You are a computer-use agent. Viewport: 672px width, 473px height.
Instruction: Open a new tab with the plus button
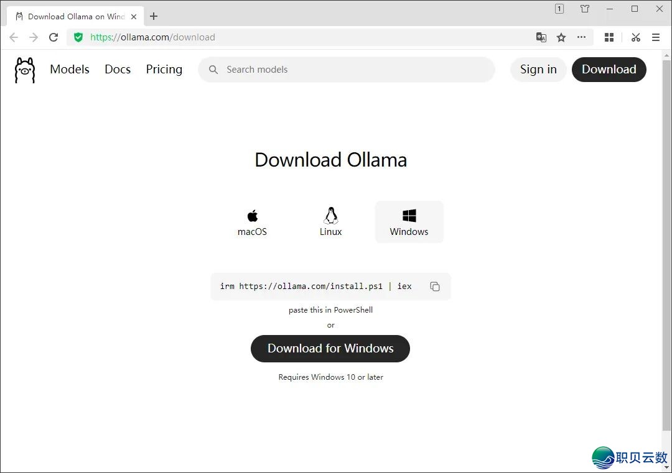point(154,16)
